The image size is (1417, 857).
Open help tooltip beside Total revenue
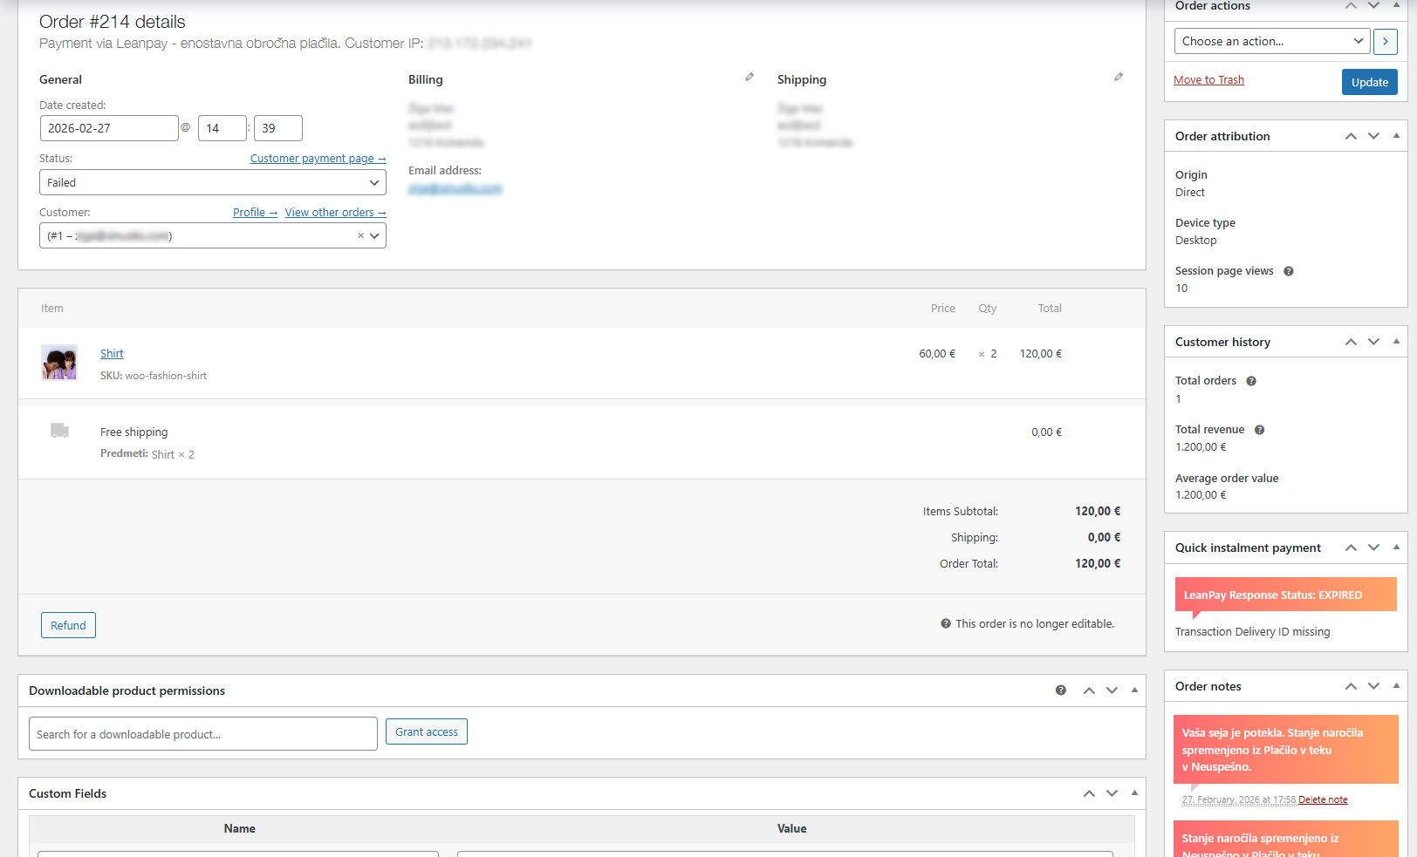1259,429
